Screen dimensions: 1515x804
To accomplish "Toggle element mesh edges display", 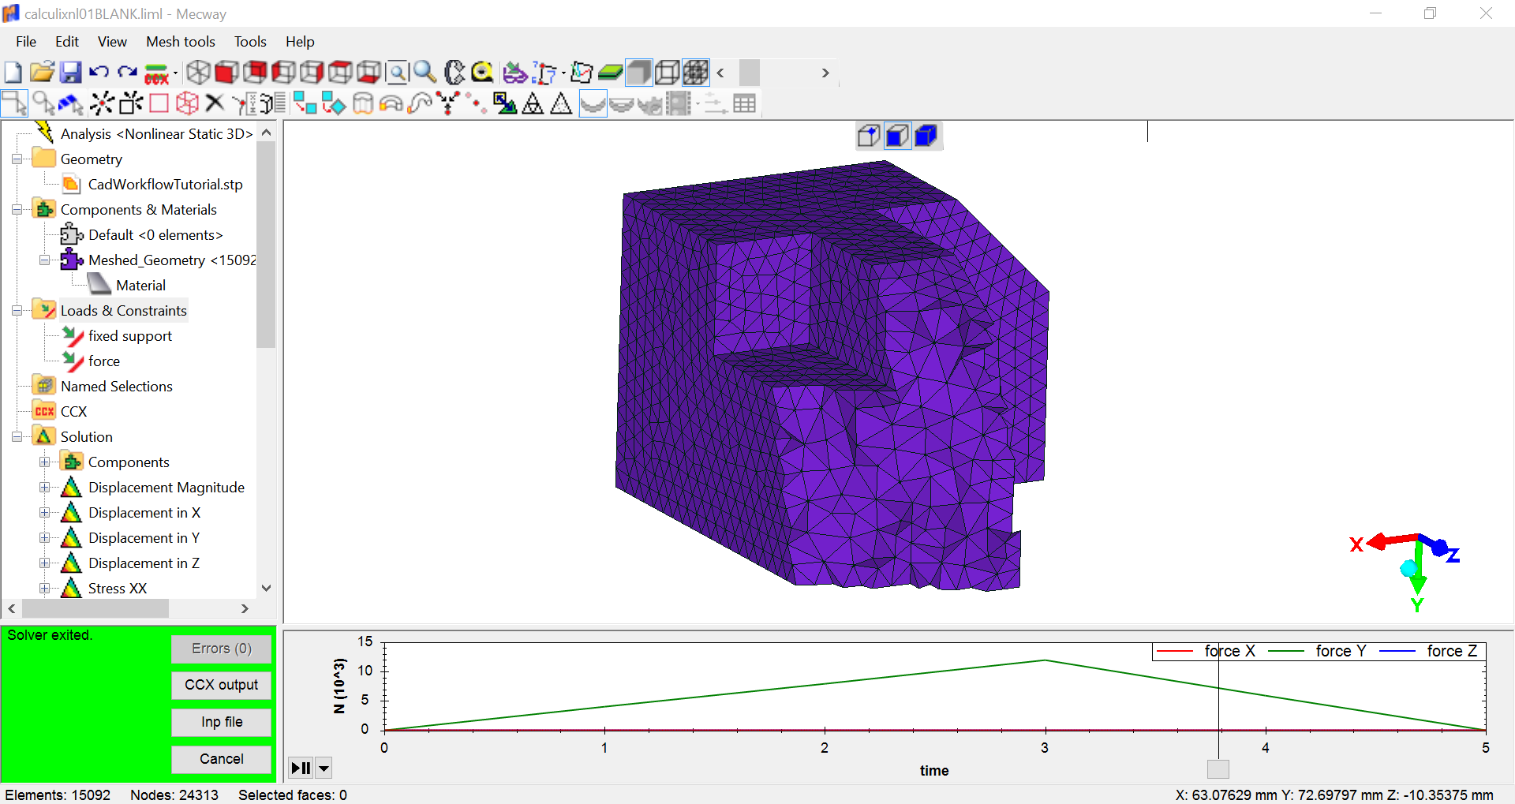I will click(x=695, y=73).
